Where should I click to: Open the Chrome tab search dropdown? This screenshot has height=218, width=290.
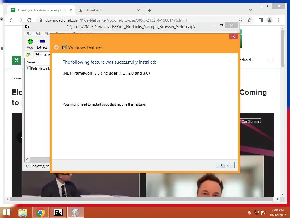(x=250, y=10)
